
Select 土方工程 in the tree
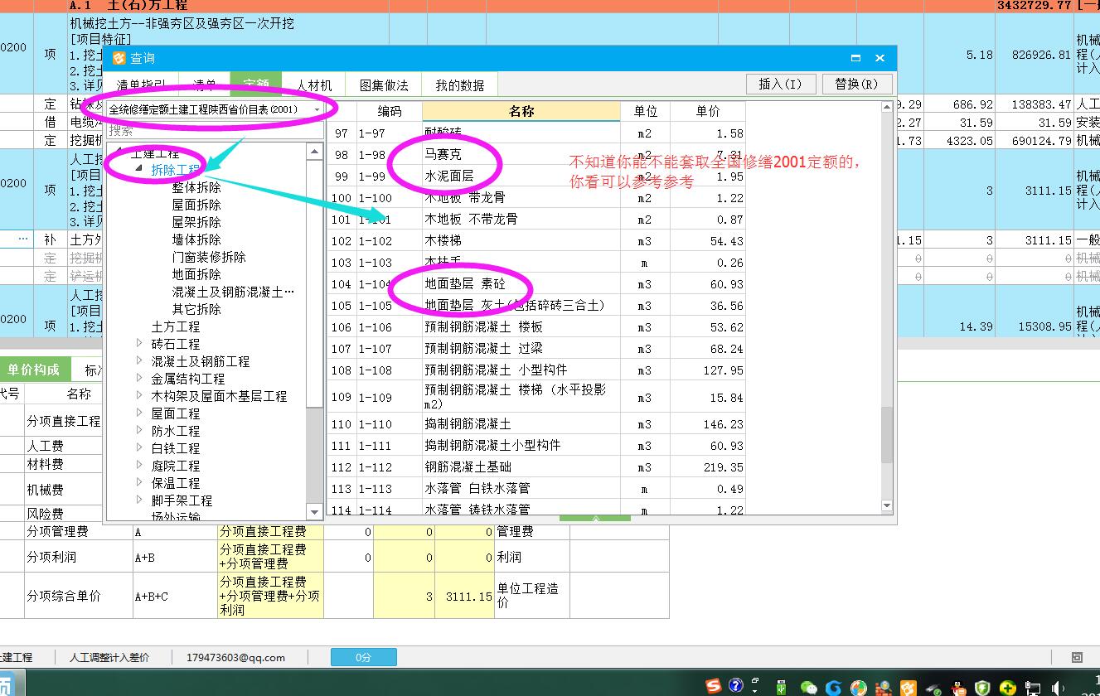pos(176,326)
